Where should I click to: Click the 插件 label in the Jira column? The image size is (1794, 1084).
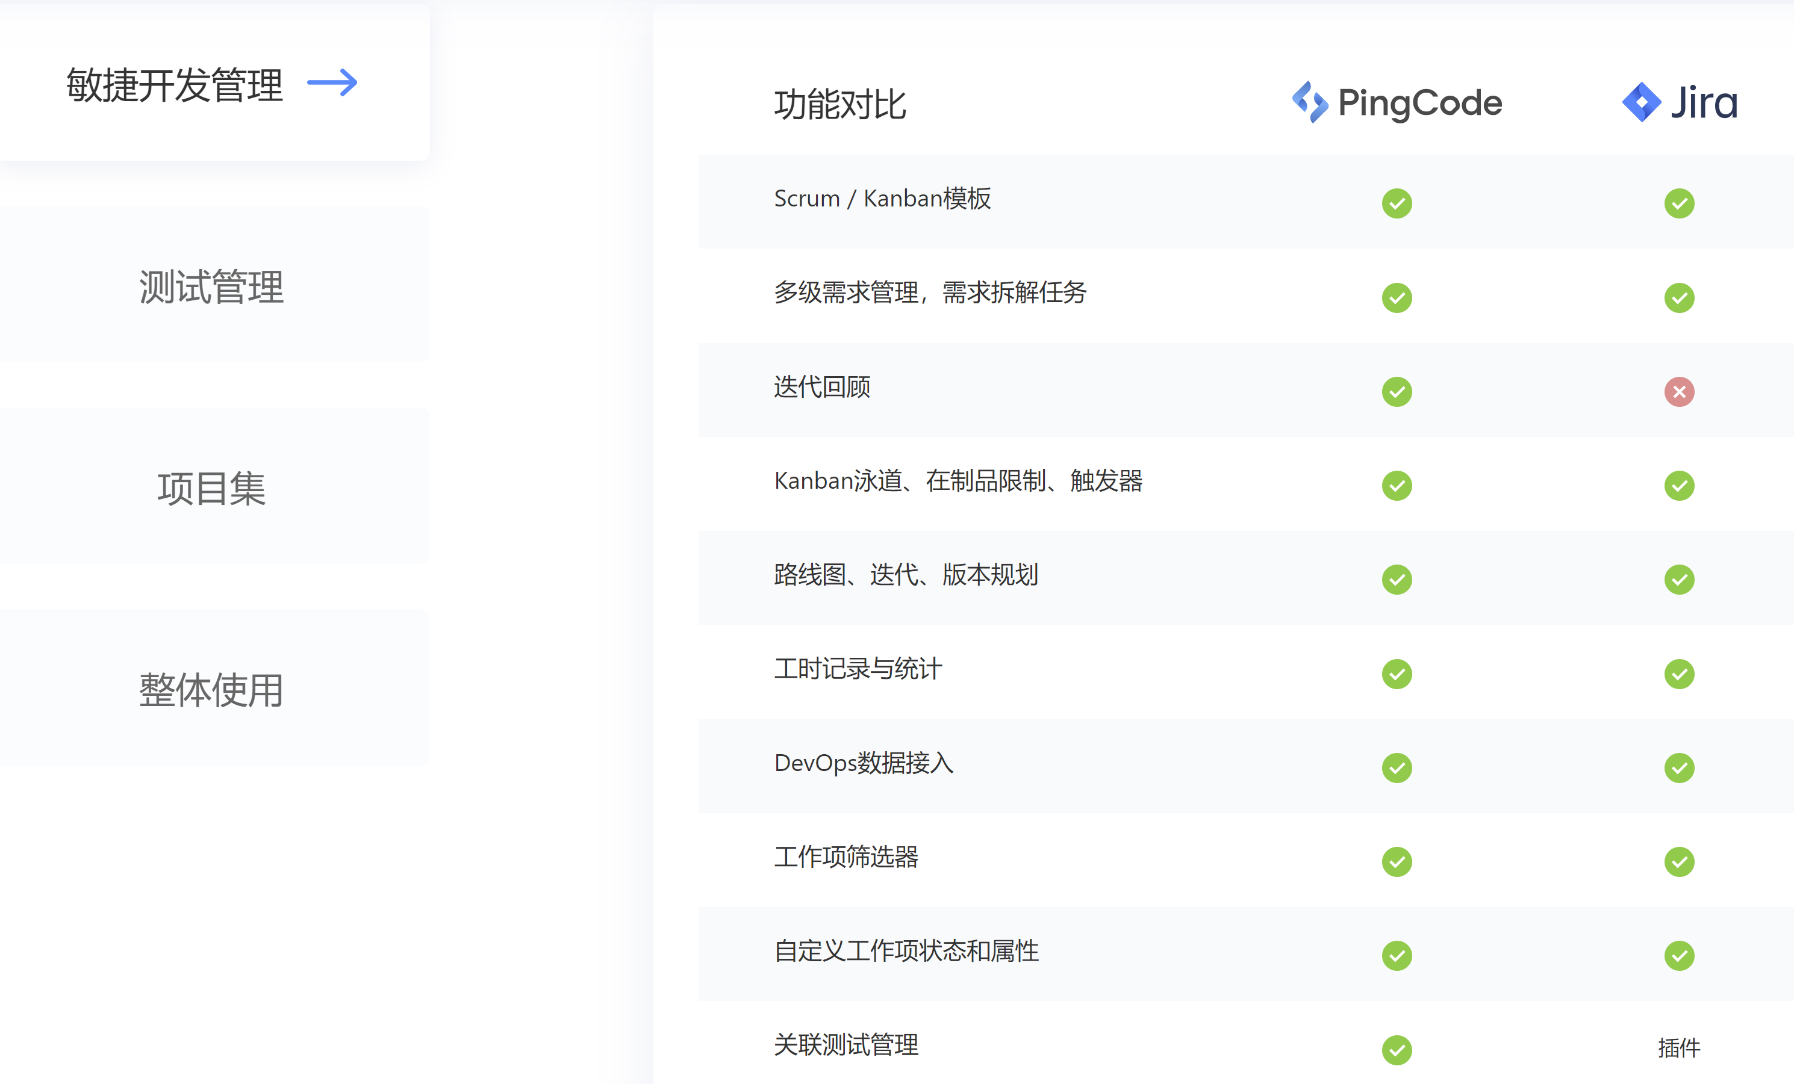click(x=1679, y=1048)
